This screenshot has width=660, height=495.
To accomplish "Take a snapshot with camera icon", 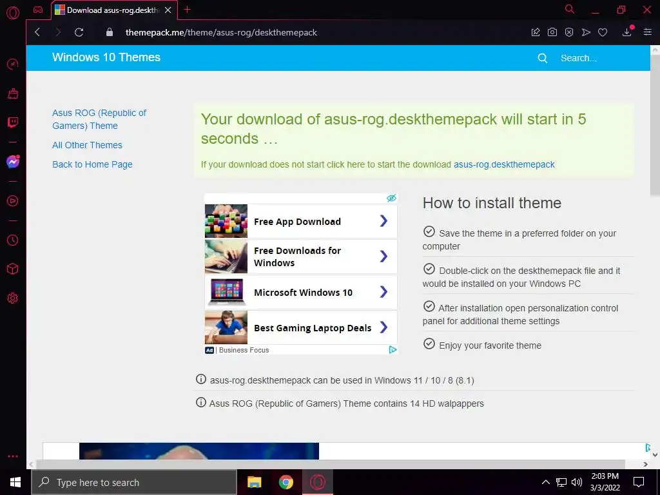I will tap(552, 32).
